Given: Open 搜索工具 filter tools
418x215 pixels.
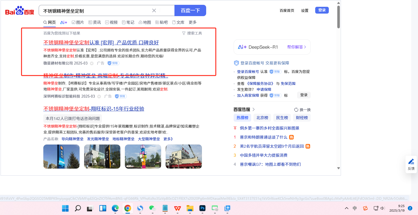Looking at the screenshot, I should [192, 33].
